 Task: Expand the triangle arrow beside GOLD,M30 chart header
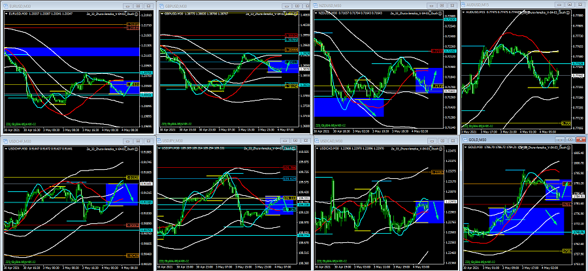point(465,147)
